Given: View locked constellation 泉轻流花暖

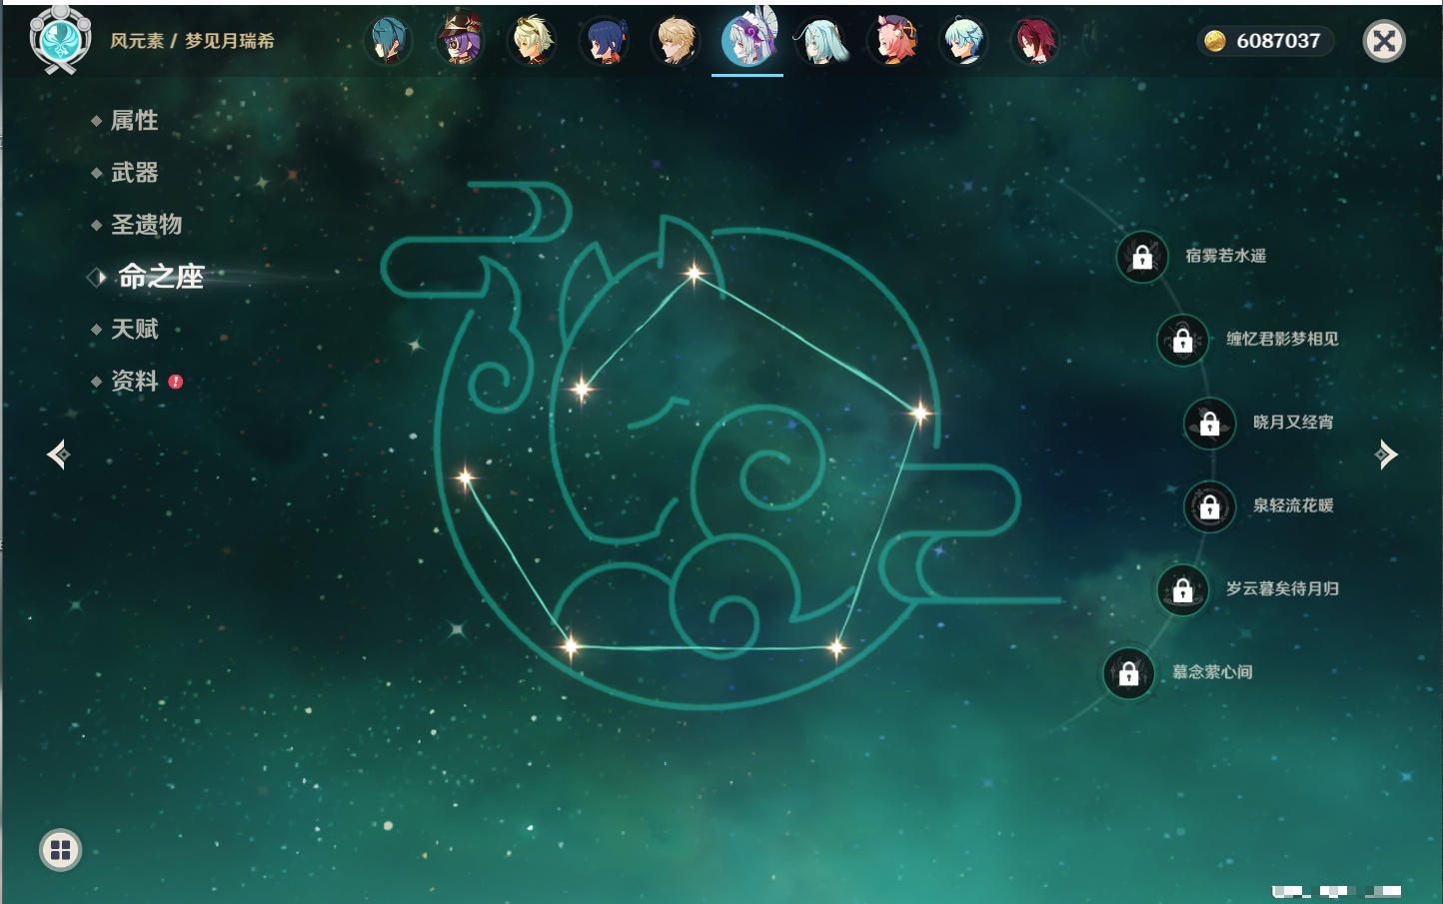Looking at the screenshot, I should 1209,507.
